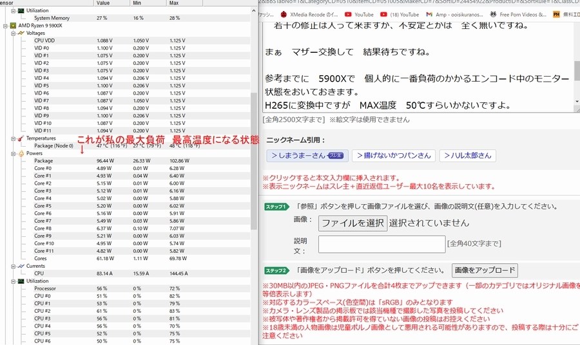Click the 画像をアップロード button
Viewport: 580px width, 345px height.
point(485,270)
